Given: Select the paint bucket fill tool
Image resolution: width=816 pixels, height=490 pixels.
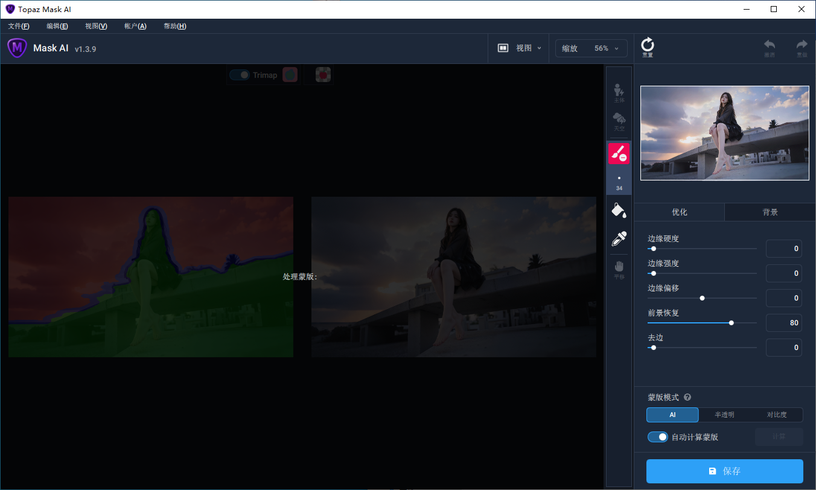Looking at the screenshot, I should coord(619,209).
